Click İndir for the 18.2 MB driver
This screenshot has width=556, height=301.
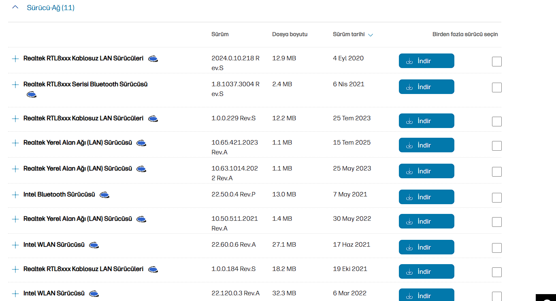[426, 271]
